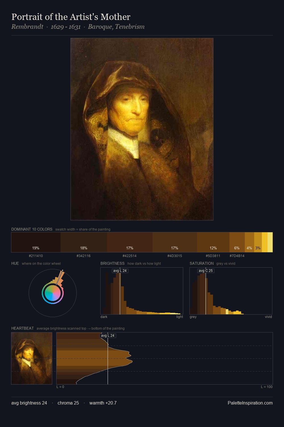Click footer stat avg brightness 24
284x427 pixels.
[x=29, y=403]
